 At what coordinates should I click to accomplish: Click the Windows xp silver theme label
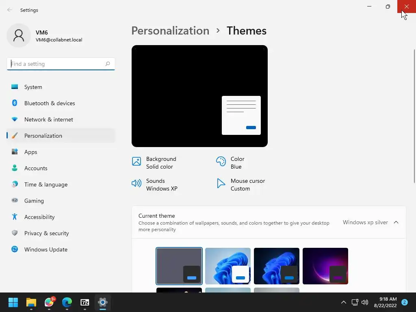click(365, 222)
